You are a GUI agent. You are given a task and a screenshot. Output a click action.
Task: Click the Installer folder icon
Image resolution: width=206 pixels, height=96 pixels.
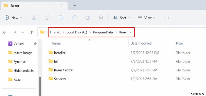[50, 53]
